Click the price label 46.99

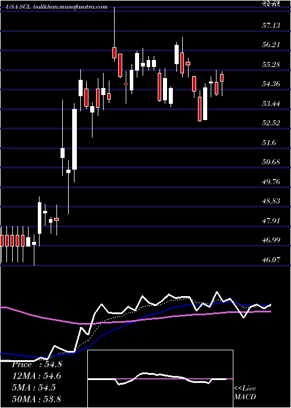point(272,240)
